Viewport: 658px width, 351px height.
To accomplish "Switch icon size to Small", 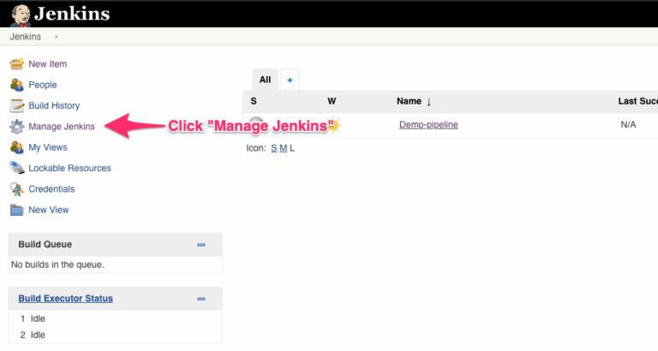I will (274, 148).
